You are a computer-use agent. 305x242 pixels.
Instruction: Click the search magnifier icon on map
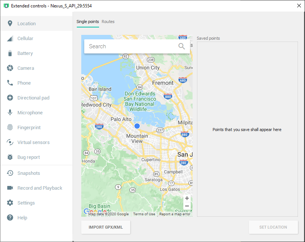tap(181, 46)
